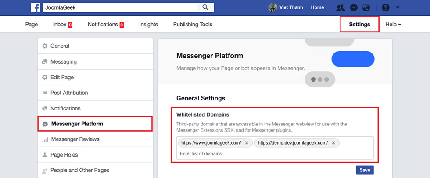This screenshot has height=178, width=430.
Task: Select Post Attribution in sidebar
Action: [x=96, y=93]
